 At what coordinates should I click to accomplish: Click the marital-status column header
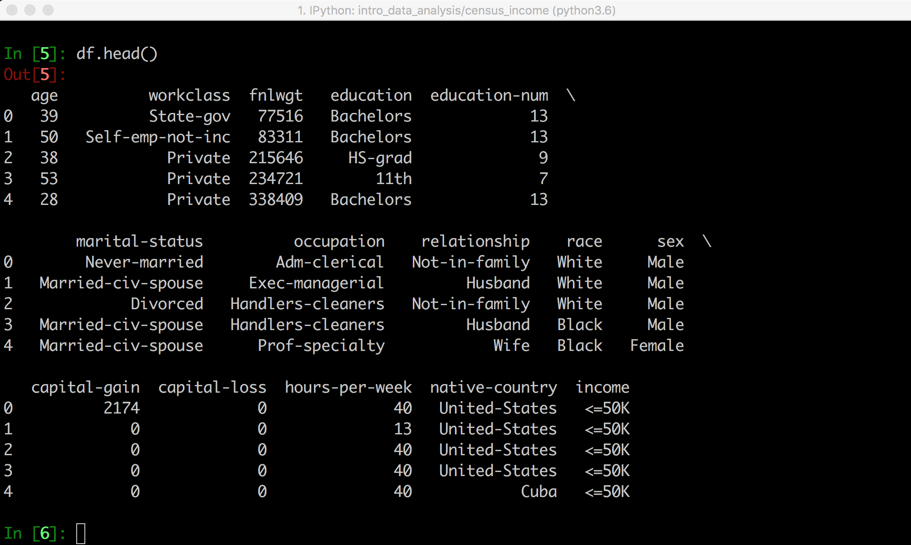[139, 242]
